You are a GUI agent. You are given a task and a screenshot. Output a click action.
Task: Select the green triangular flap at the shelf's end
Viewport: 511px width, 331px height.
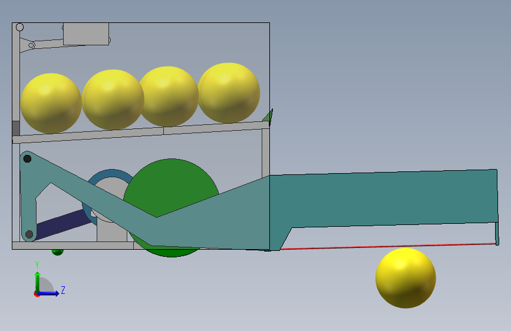click(269, 116)
